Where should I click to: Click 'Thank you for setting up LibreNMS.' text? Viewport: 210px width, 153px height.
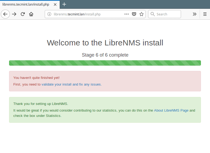pyautogui.click(x=41, y=104)
